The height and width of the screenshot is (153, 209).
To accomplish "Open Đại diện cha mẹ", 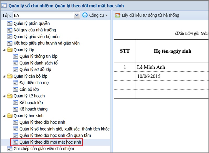I will [34, 83].
